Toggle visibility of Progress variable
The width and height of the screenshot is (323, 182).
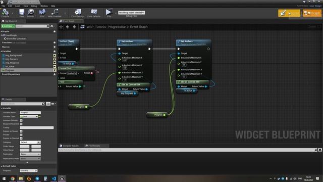click(x=55, y=70)
